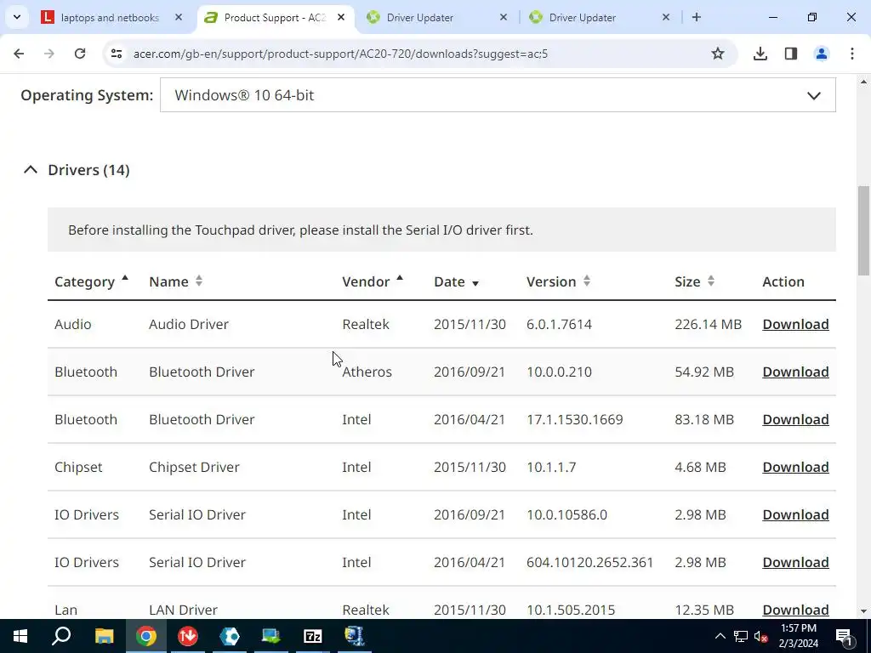Sort table by Category column
The image size is (871, 653).
click(x=91, y=281)
